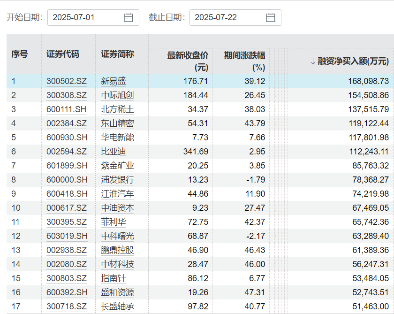
Task: Open the 指南针 stock link
Action: 114,278
